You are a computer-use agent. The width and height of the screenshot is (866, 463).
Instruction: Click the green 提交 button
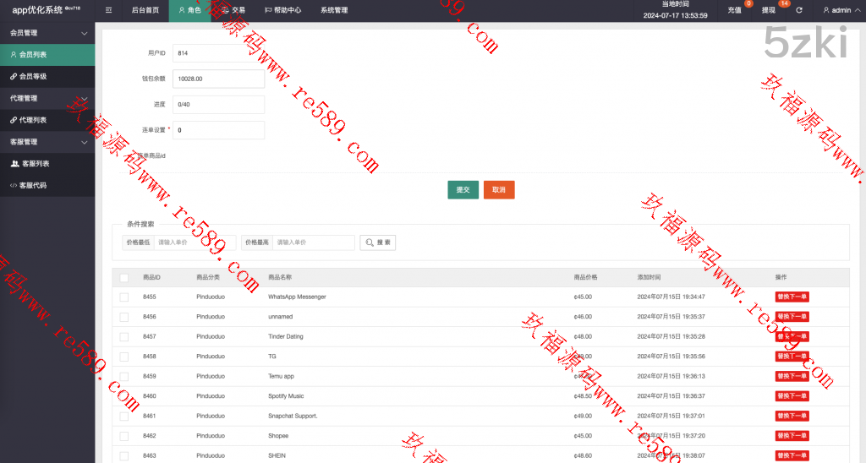coord(463,190)
